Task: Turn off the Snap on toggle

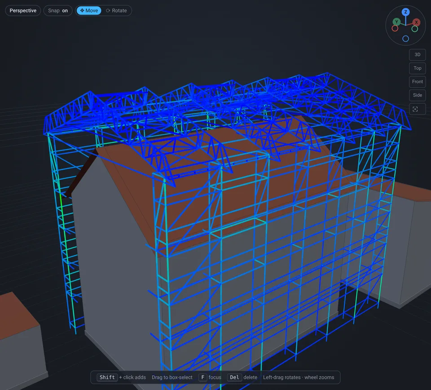Action: (58, 11)
